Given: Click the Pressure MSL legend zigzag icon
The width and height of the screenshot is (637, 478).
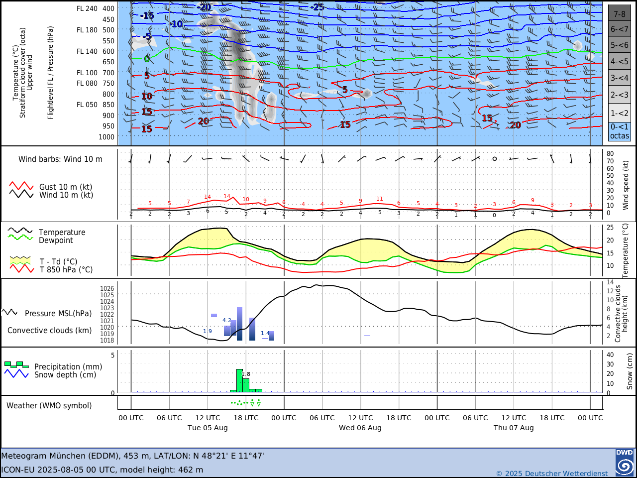Looking at the screenshot, I should [x=10, y=312].
